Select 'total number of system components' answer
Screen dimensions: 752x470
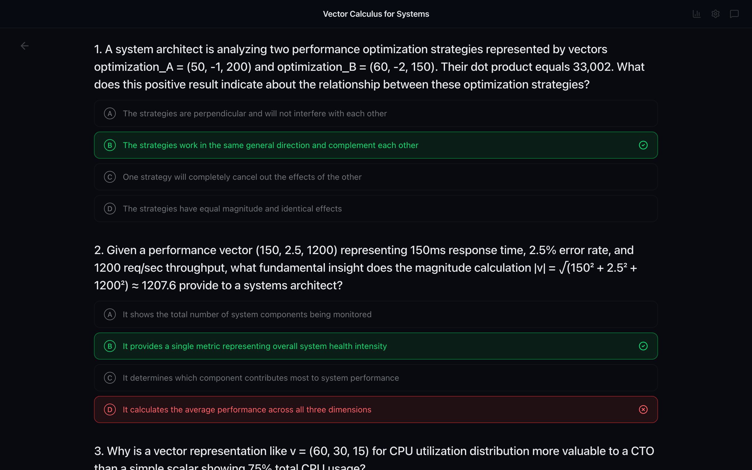(x=247, y=314)
